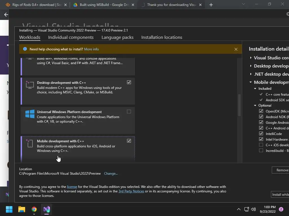Uncheck IntelliCode optional component
Image resolution: width=289 pixels, height=216 pixels.
261,134
